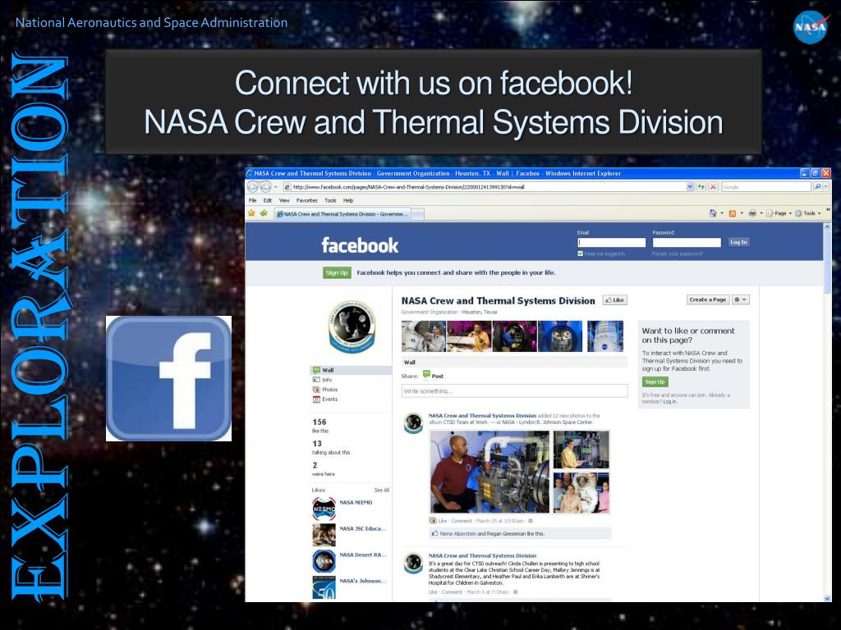Image resolution: width=841 pixels, height=630 pixels.
Task: Click the red Stop loading icon
Action: coord(713,187)
